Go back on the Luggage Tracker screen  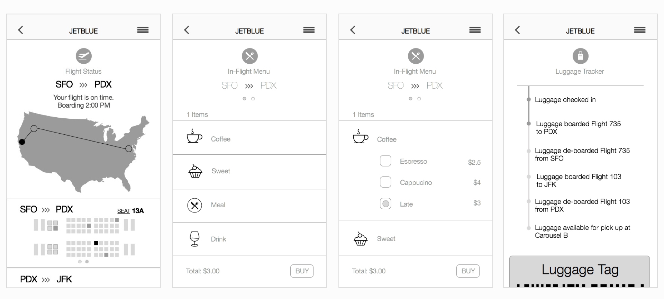(518, 30)
